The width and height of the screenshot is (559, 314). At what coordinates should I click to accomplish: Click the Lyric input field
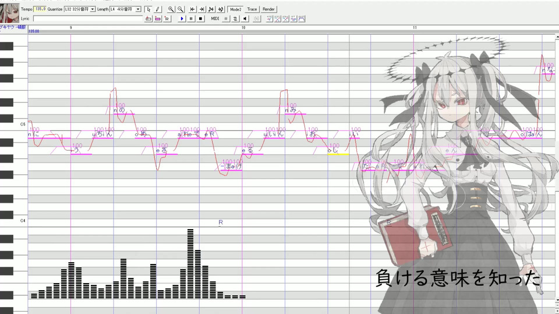pyautogui.click(x=88, y=19)
